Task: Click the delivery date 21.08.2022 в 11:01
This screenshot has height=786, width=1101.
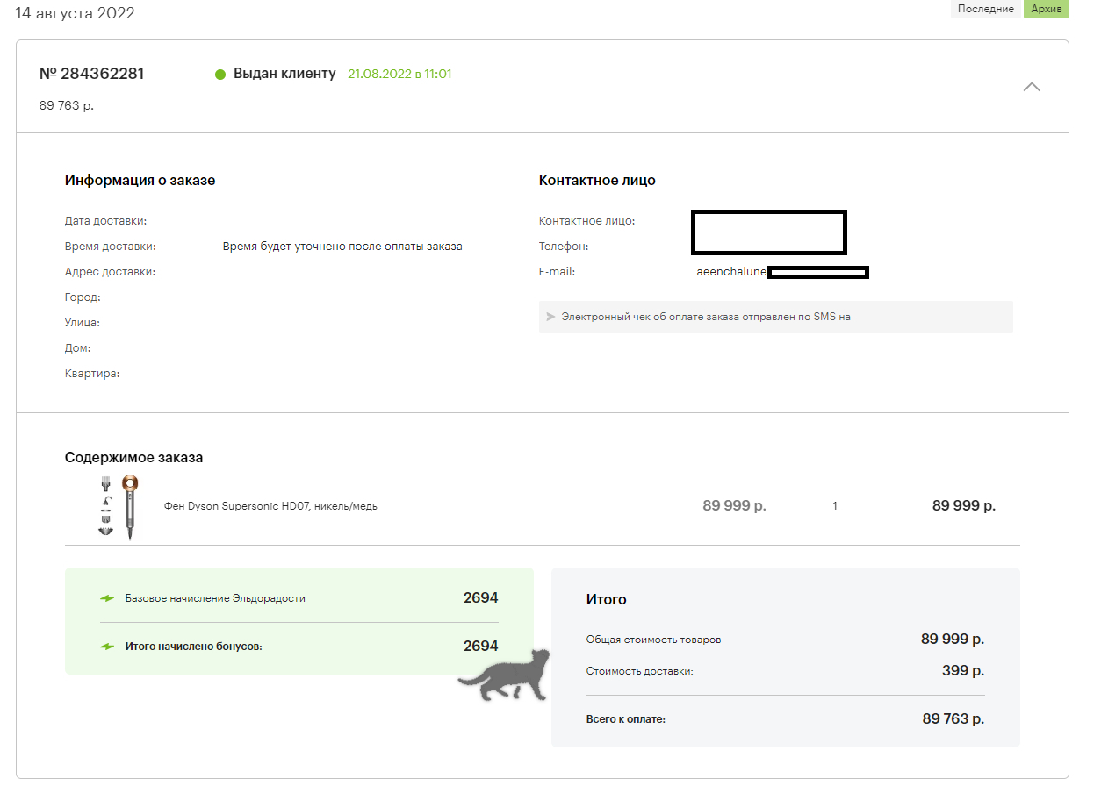Action: [x=399, y=74]
